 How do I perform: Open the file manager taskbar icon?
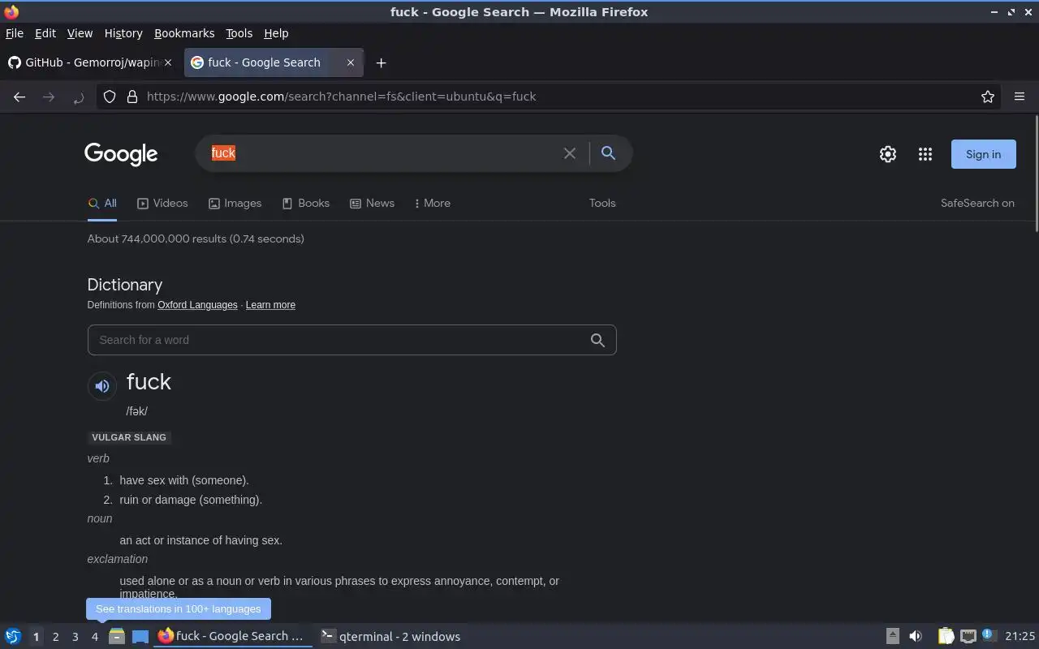[117, 636]
